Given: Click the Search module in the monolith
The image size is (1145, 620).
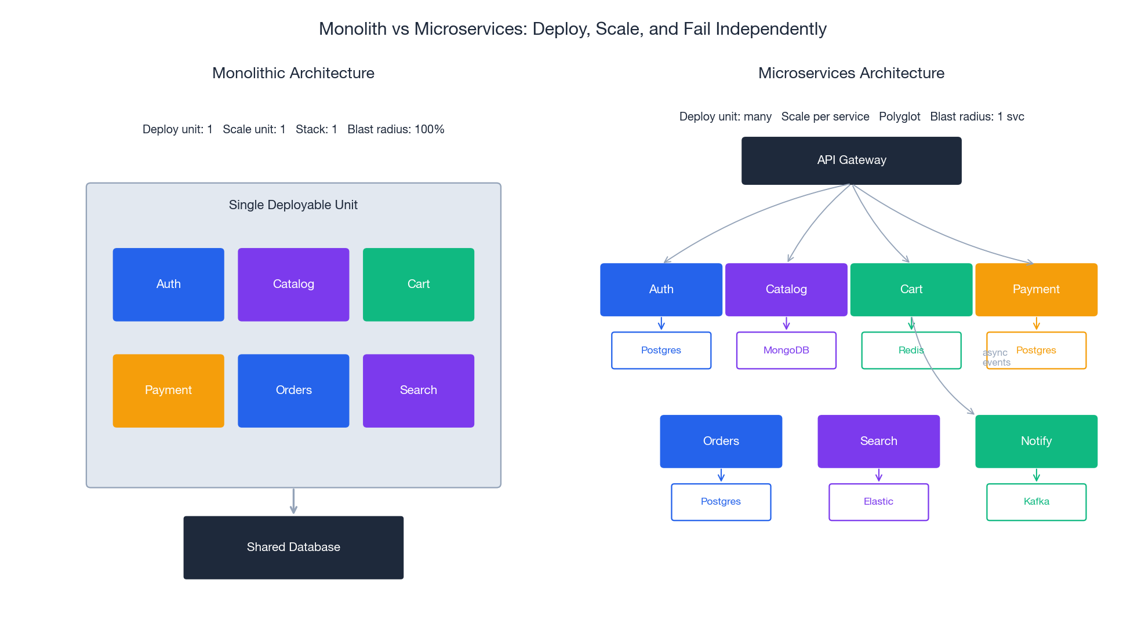Looking at the screenshot, I should (419, 390).
